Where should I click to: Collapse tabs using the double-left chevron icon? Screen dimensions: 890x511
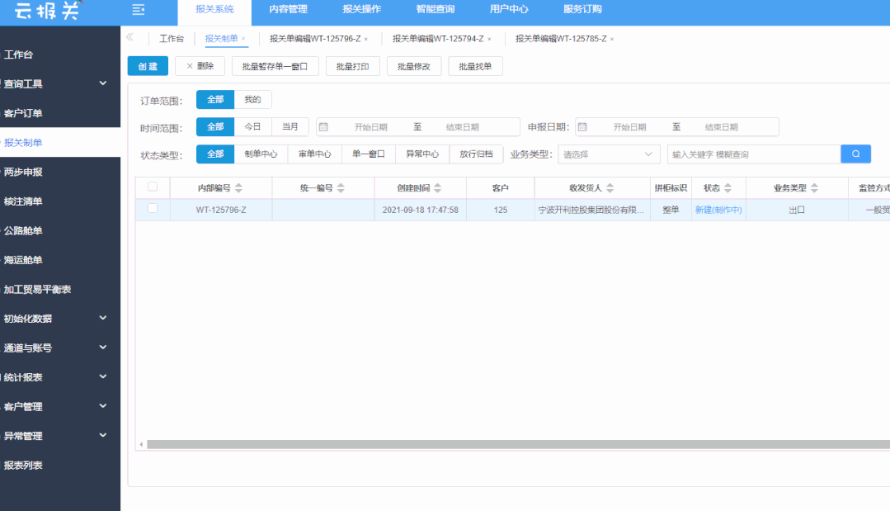coord(129,37)
